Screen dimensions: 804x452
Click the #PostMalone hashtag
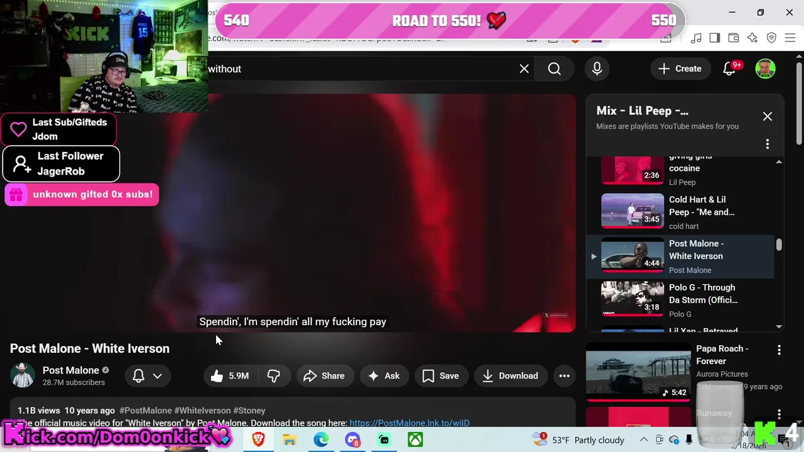(x=145, y=411)
